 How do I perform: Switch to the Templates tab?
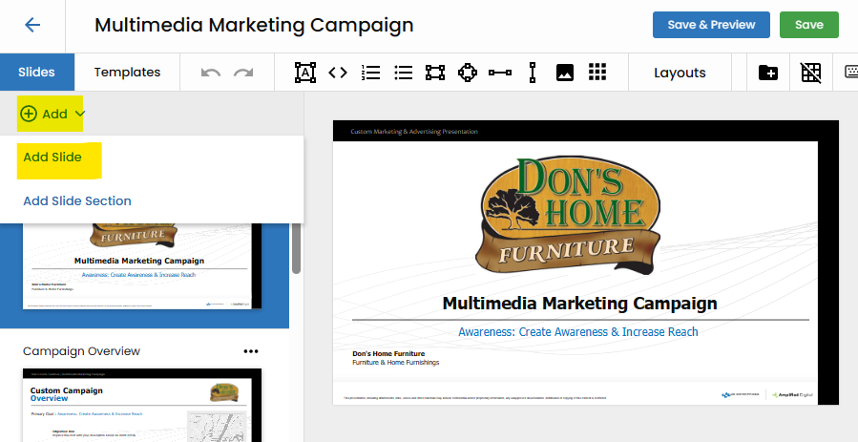(127, 73)
